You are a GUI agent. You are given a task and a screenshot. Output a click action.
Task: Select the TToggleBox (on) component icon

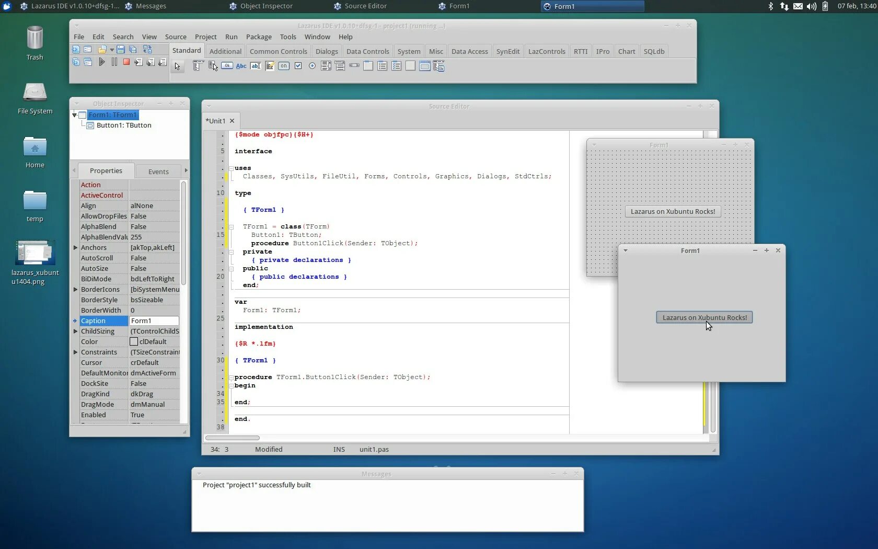point(284,66)
